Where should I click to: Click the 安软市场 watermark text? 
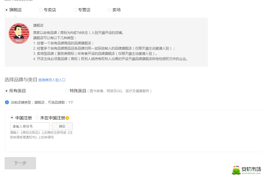[251, 169]
